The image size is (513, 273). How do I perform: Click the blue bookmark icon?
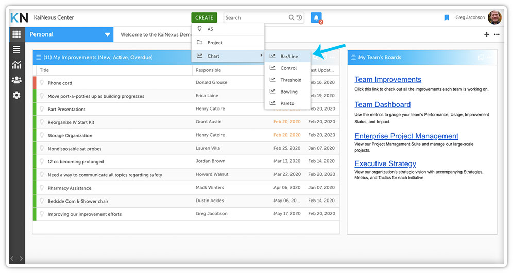click(x=447, y=17)
